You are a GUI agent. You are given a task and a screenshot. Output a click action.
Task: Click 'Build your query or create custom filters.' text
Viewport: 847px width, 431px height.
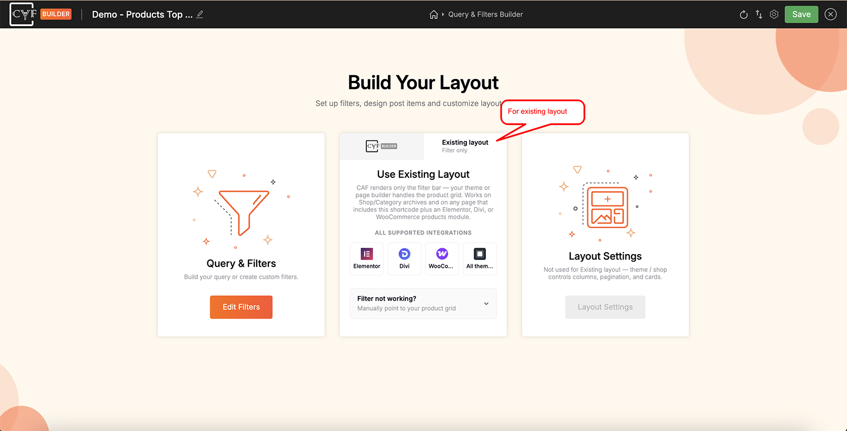[x=241, y=277]
